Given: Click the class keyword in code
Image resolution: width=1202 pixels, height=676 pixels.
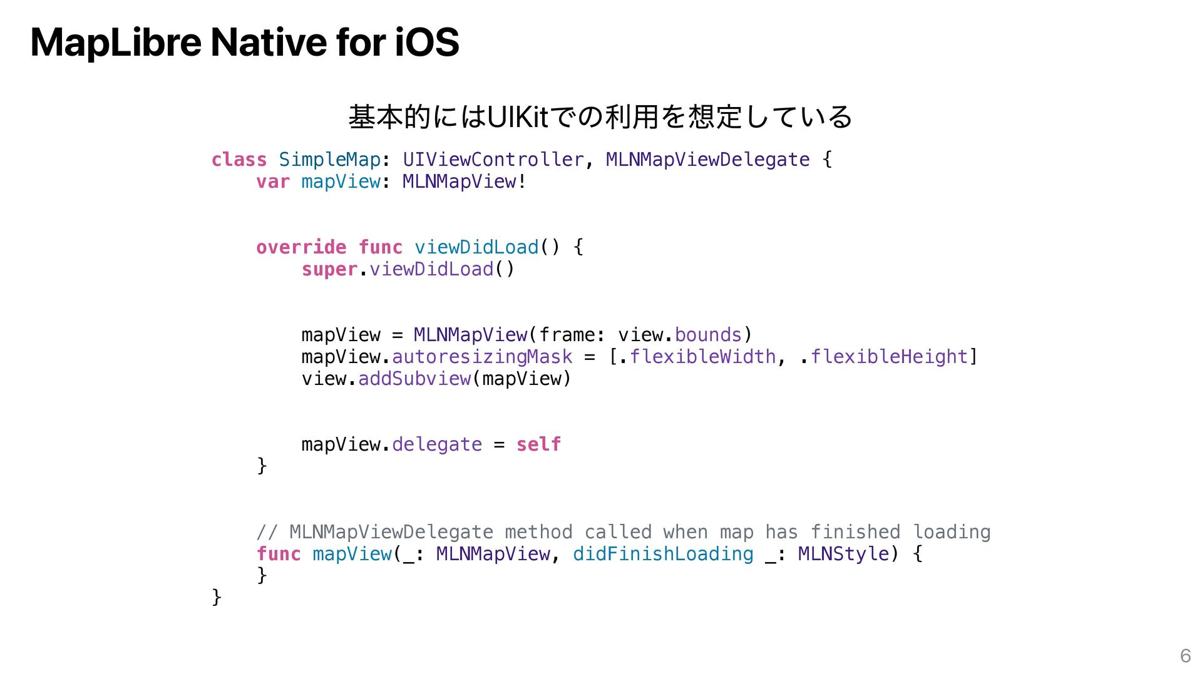Looking at the screenshot, I should (239, 160).
